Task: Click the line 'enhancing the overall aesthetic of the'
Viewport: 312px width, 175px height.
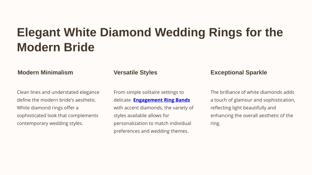Action: pos(252,115)
